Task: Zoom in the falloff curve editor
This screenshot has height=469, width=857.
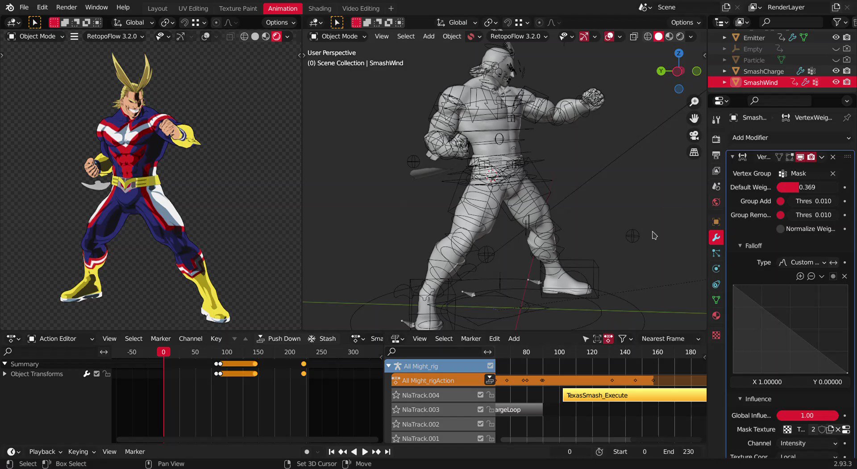Action: pos(800,276)
